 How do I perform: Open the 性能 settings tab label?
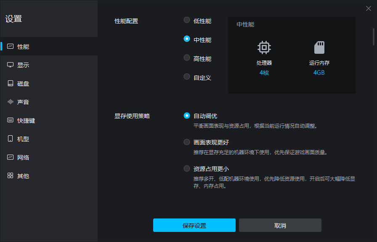(23, 47)
